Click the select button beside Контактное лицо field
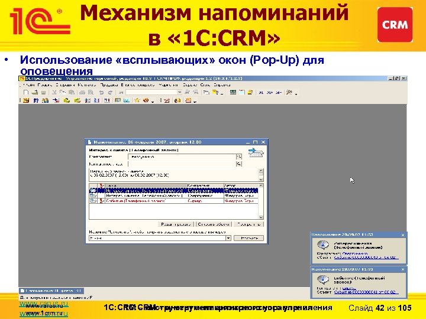 [239, 164]
